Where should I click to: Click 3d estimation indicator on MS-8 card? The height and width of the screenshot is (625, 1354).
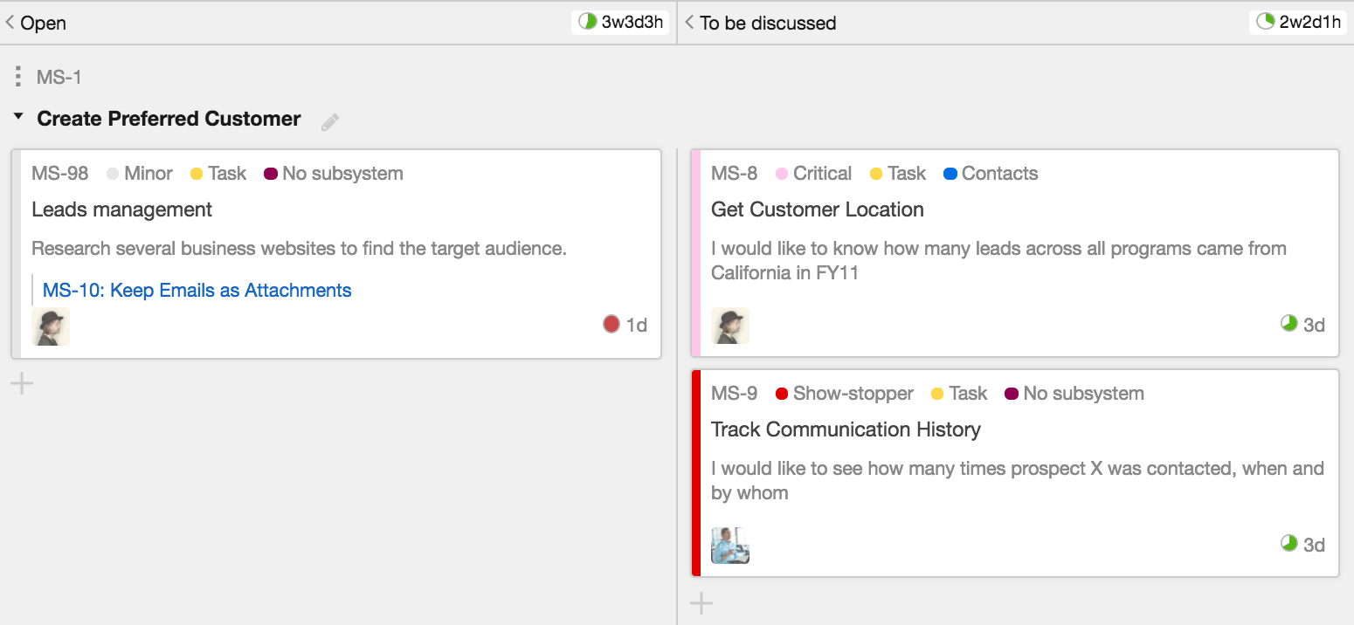tap(1302, 325)
